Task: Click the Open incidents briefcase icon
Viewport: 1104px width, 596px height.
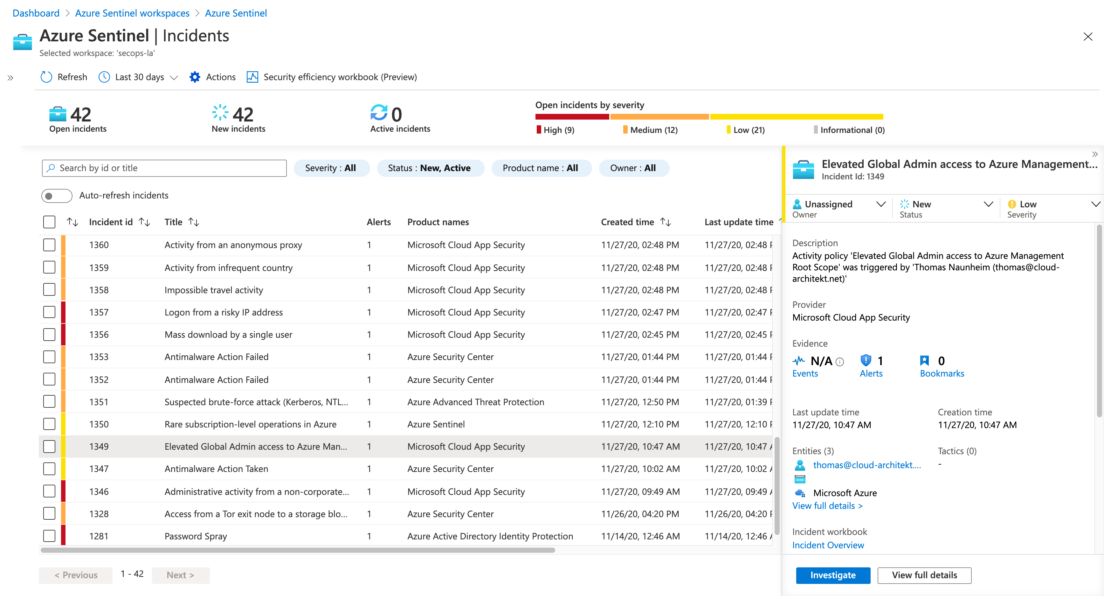Action: pyautogui.click(x=58, y=114)
